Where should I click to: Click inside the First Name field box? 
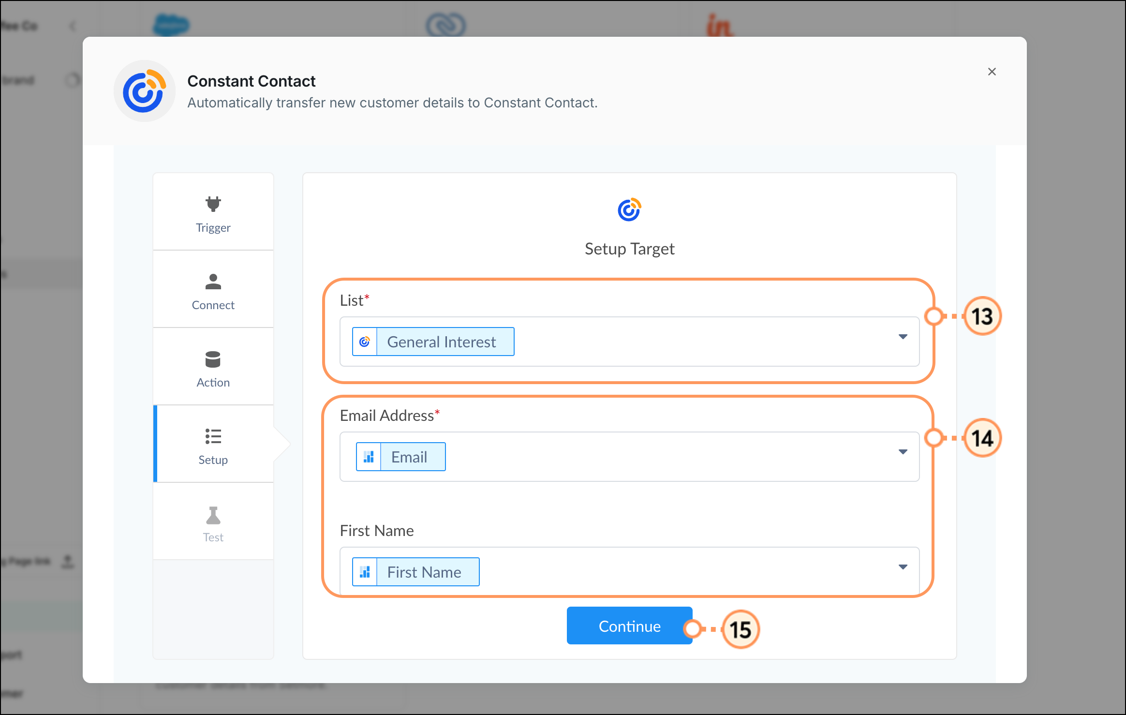coord(629,571)
